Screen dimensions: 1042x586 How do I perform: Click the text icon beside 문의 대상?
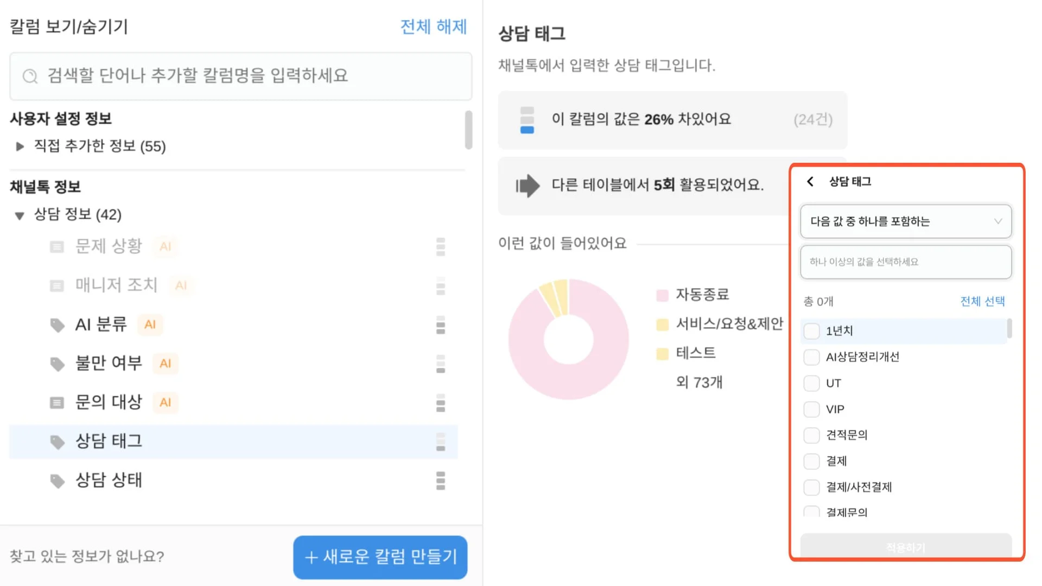tap(57, 403)
